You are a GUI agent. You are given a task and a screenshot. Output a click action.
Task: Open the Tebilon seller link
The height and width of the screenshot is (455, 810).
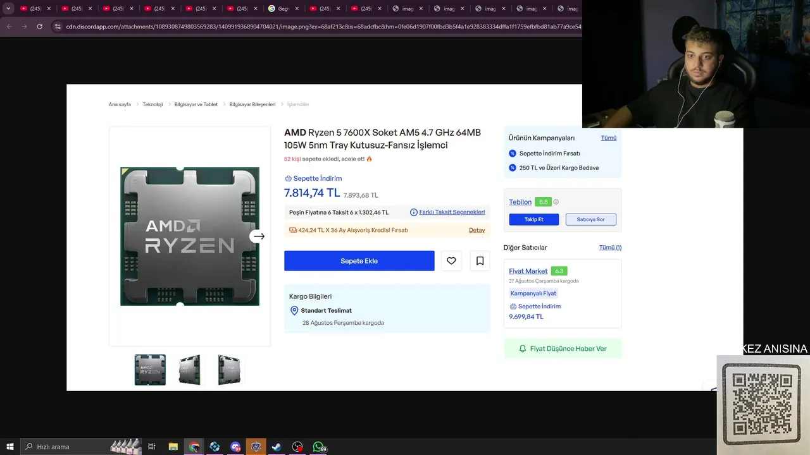(520, 202)
